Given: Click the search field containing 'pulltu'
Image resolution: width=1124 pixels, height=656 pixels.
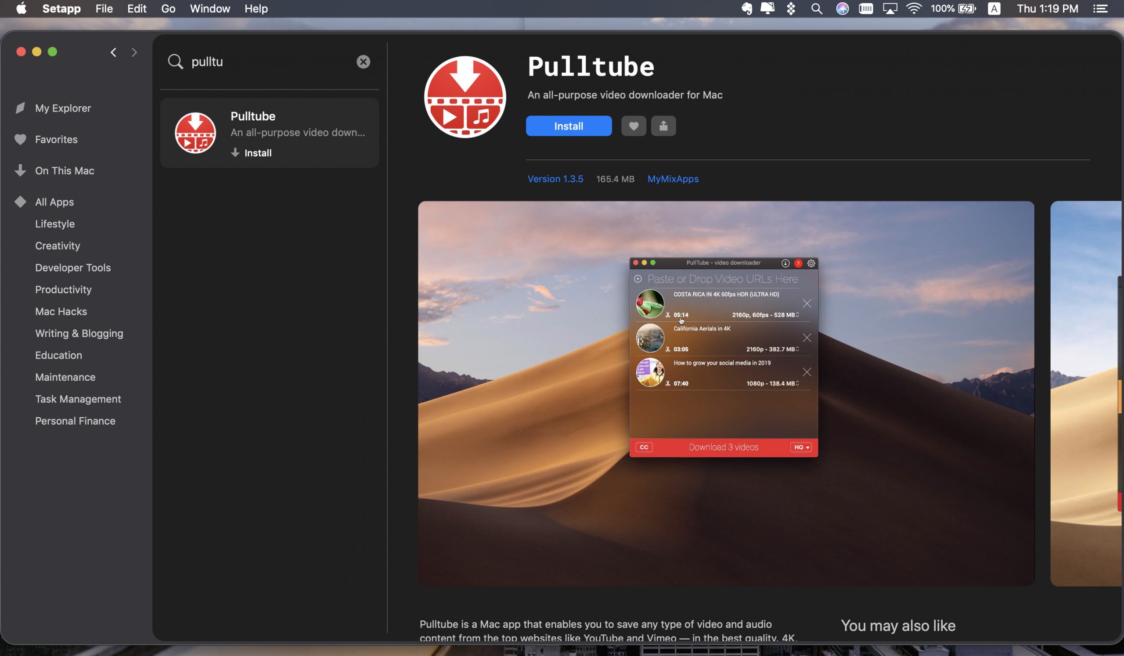Looking at the screenshot, I should tap(270, 61).
